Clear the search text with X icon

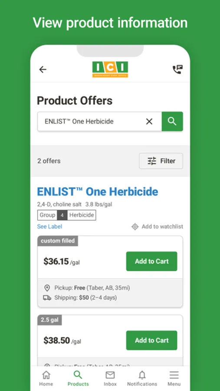pos(149,122)
